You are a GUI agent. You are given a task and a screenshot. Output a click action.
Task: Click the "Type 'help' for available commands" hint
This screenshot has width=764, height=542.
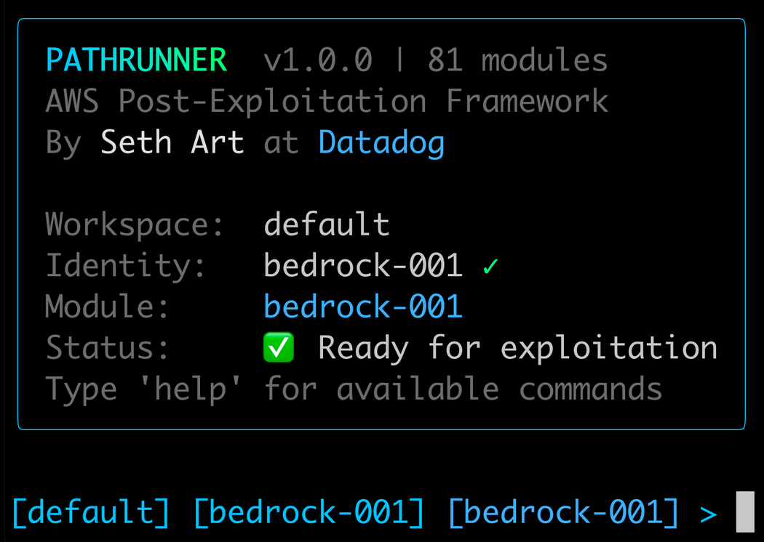[354, 389]
